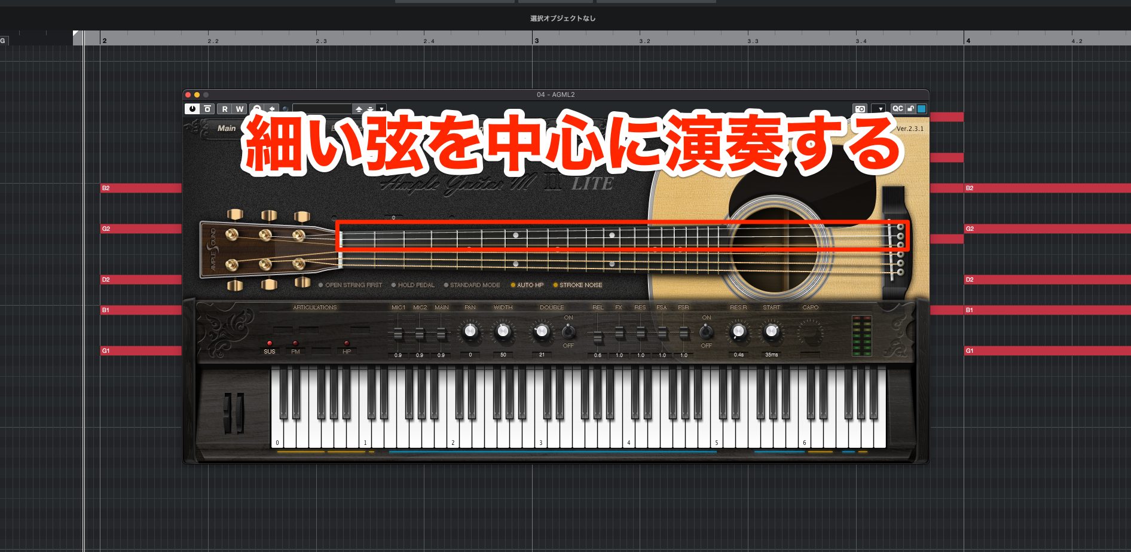Toggle OPEN STRING FIRST option

pos(350,285)
